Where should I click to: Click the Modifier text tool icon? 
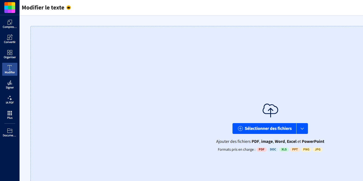tap(10, 69)
